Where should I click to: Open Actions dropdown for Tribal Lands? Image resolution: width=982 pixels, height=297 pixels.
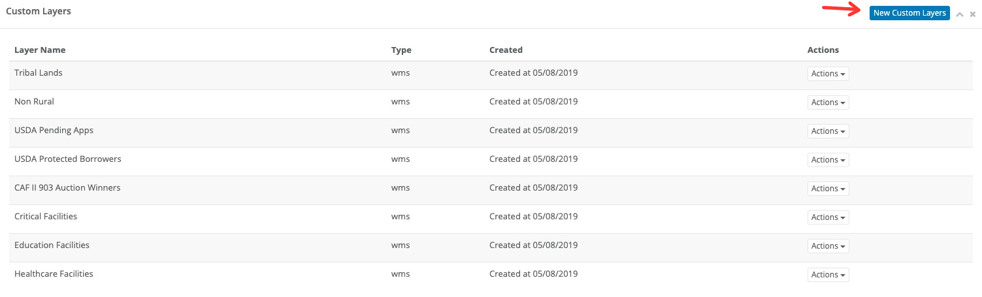[828, 74]
